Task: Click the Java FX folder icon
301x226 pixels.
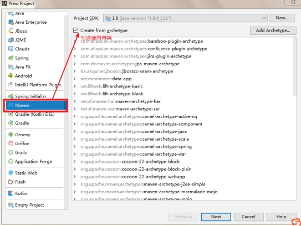Action: (x=11, y=67)
